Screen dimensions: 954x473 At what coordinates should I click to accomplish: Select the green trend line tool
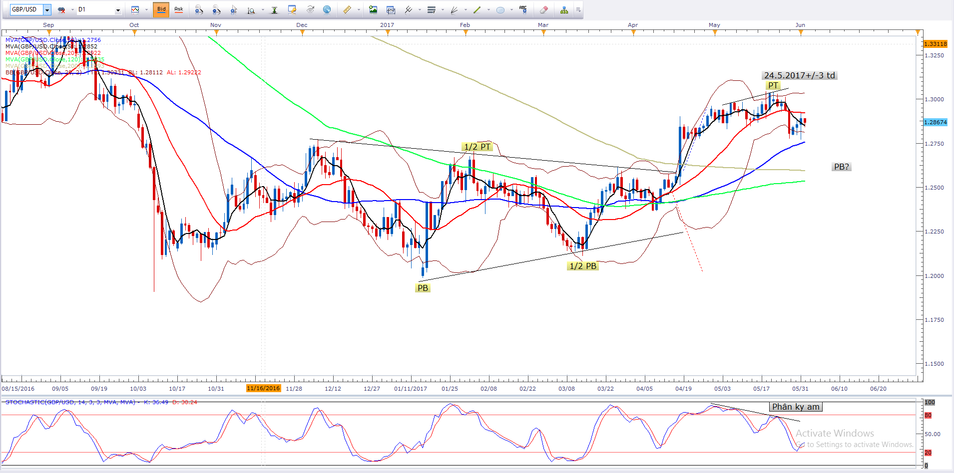coord(477,9)
